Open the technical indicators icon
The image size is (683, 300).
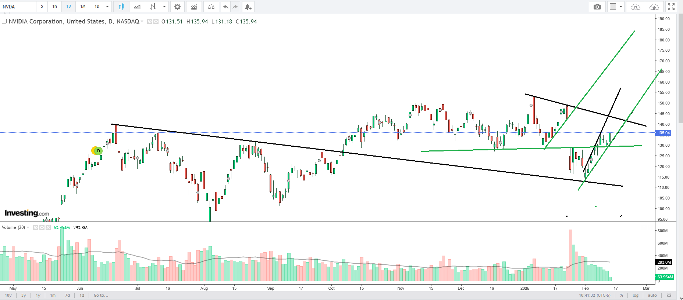[194, 7]
